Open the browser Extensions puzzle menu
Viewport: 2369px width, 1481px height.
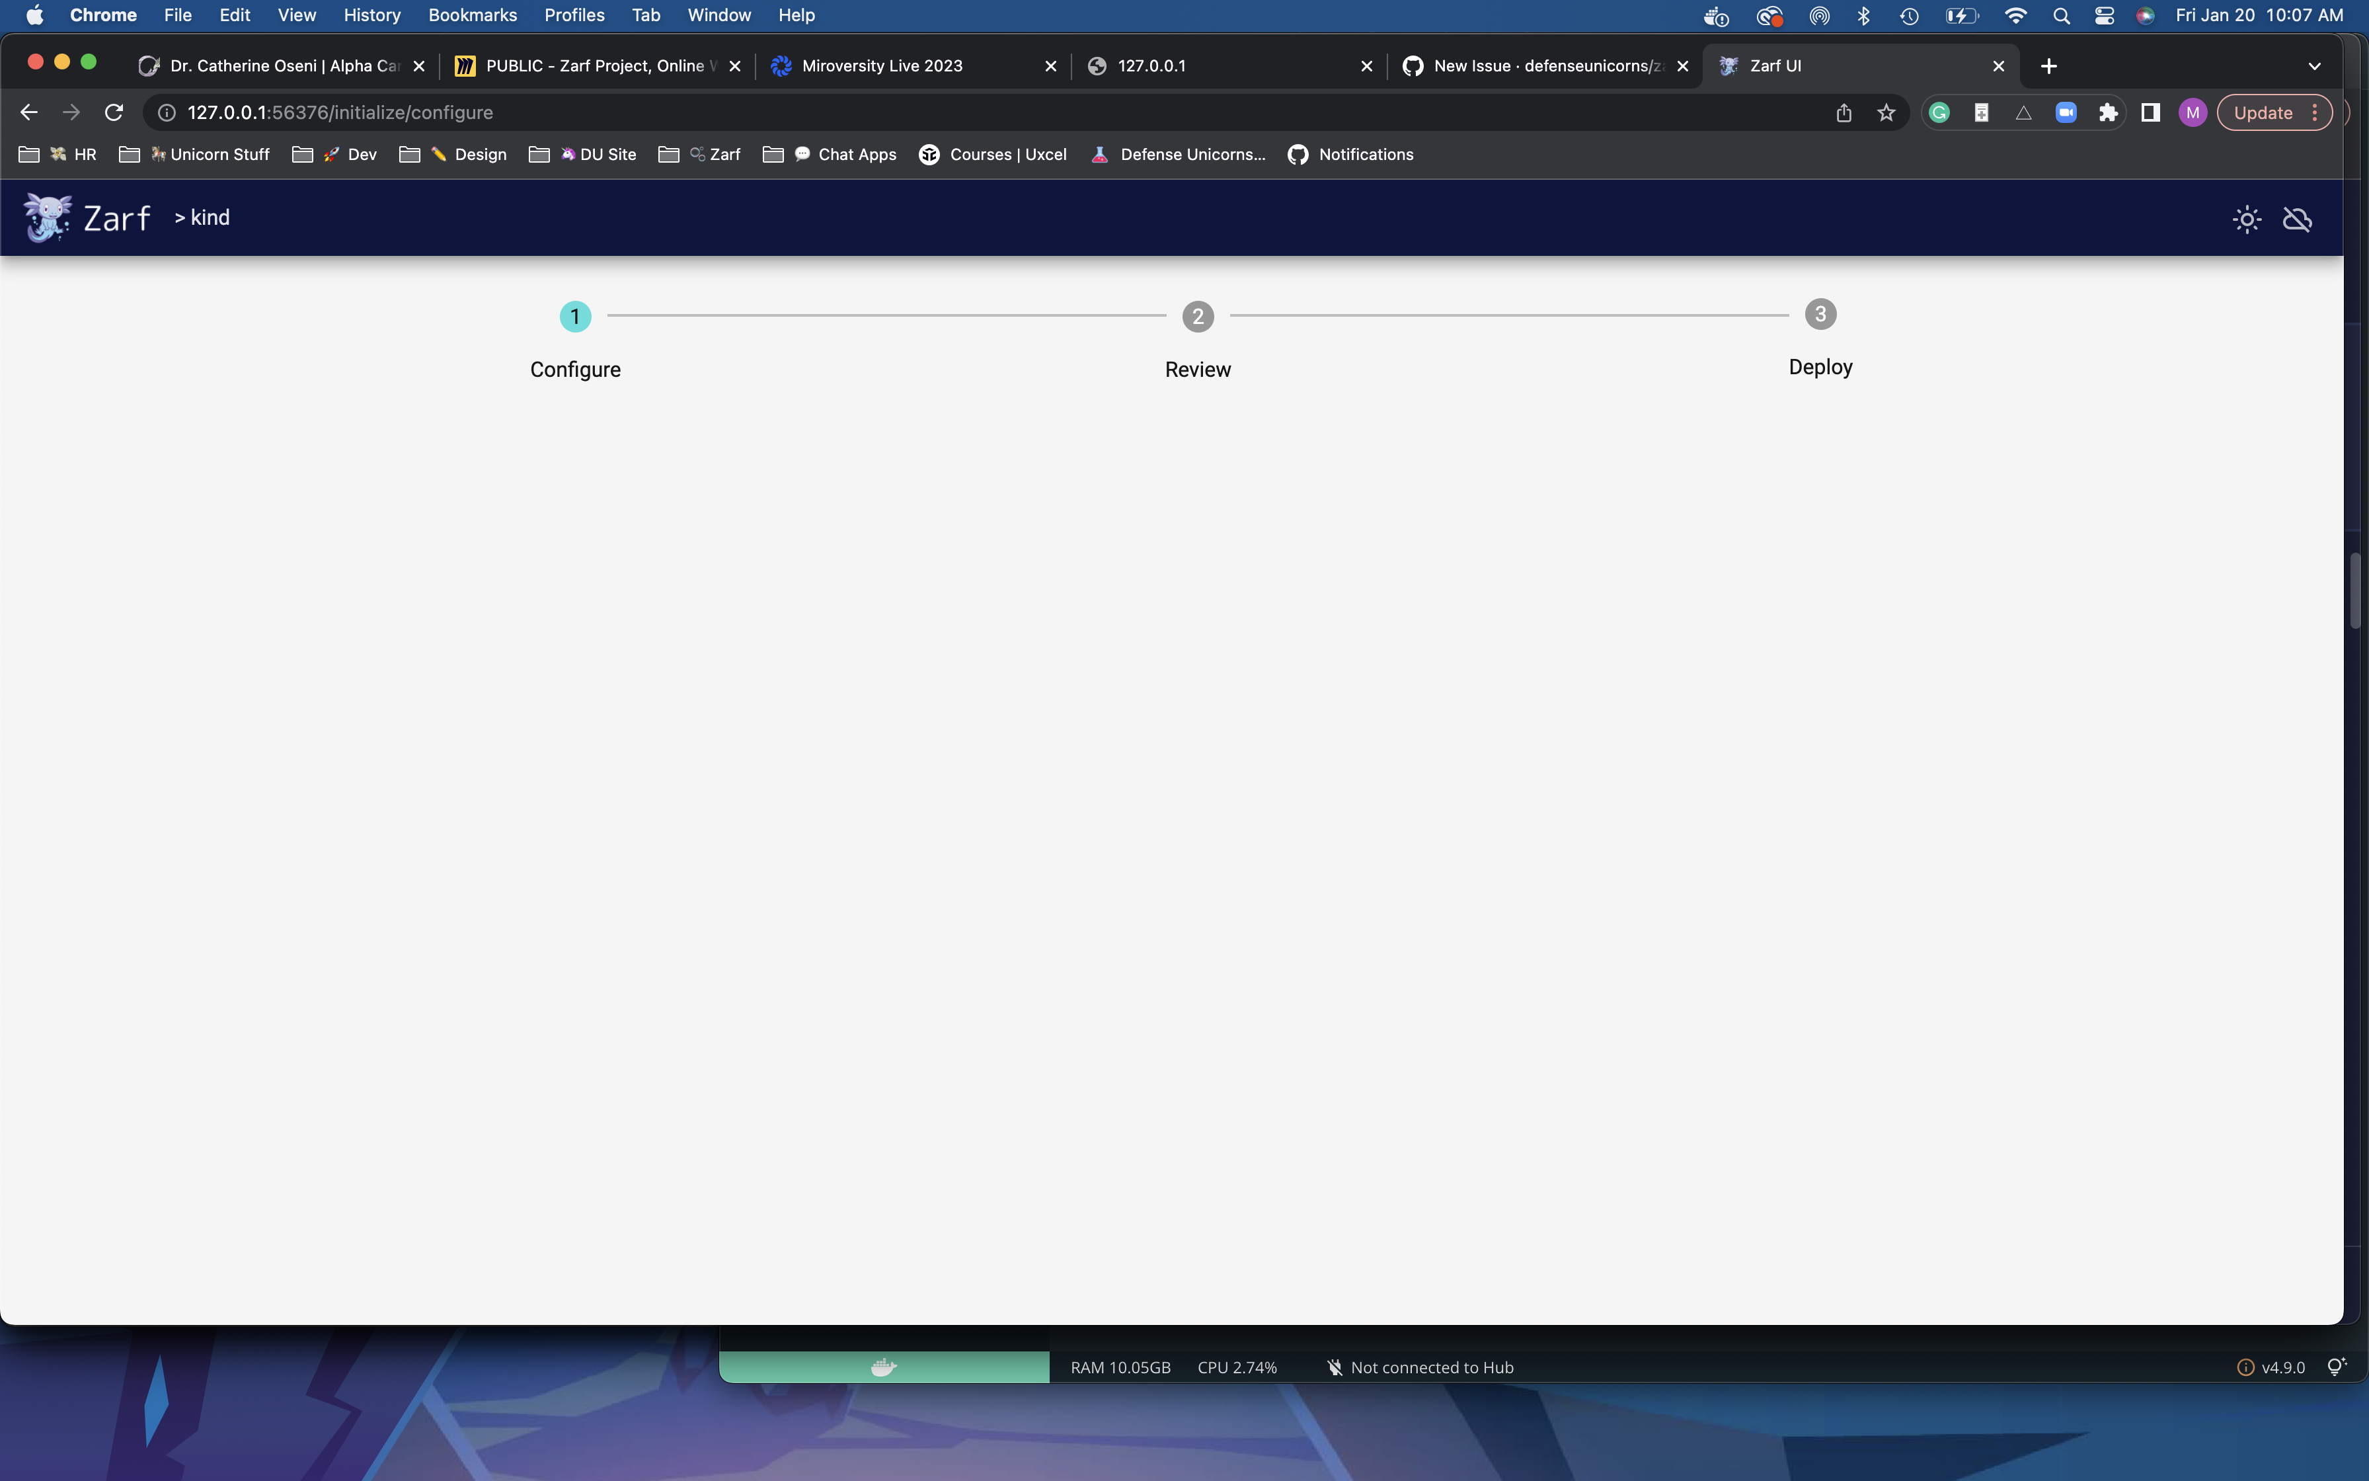pyautogui.click(x=2108, y=112)
